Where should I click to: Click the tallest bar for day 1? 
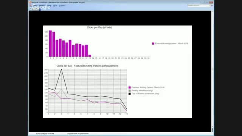click(50, 44)
